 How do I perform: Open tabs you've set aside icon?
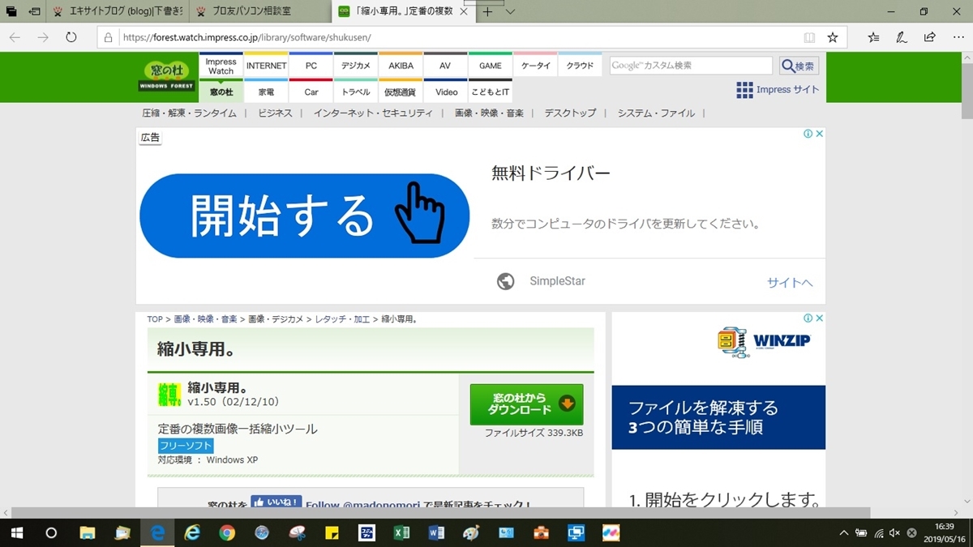(x=11, y=12)
